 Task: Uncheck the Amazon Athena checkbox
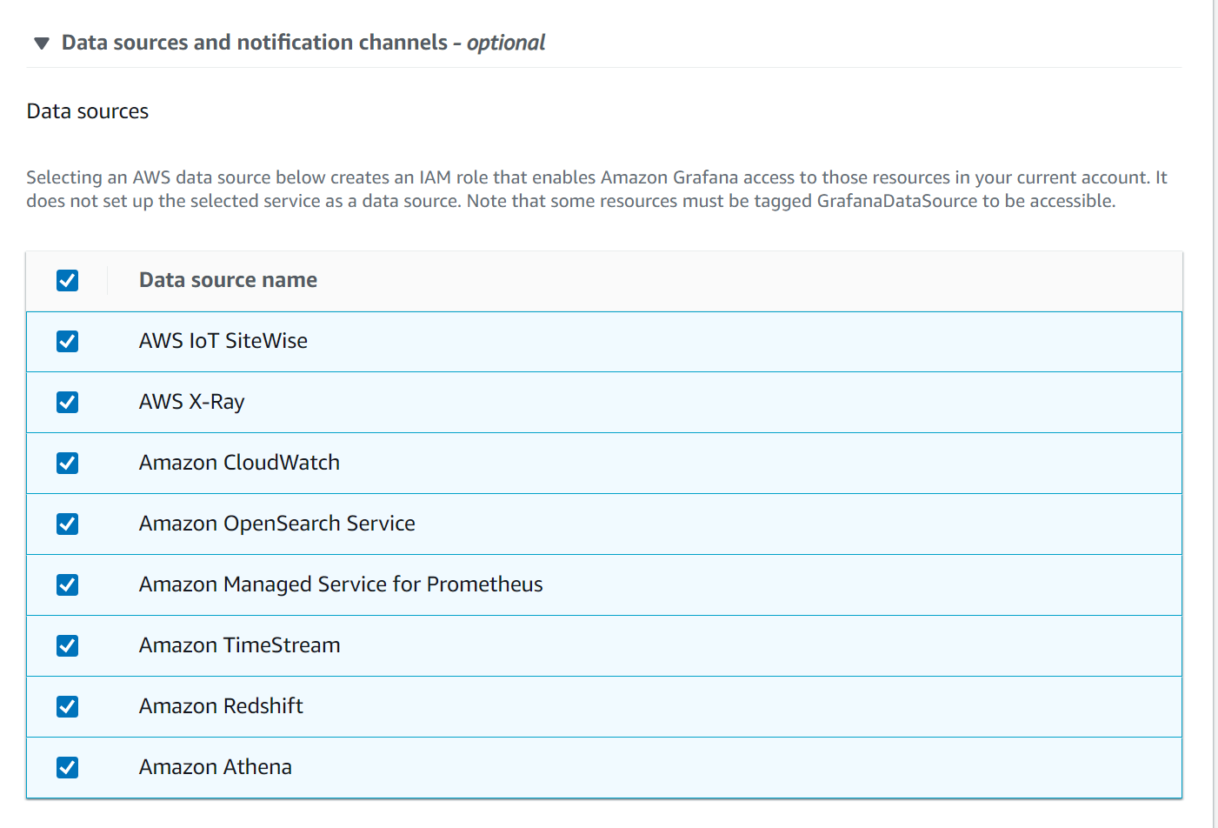[x=67, y=767]
